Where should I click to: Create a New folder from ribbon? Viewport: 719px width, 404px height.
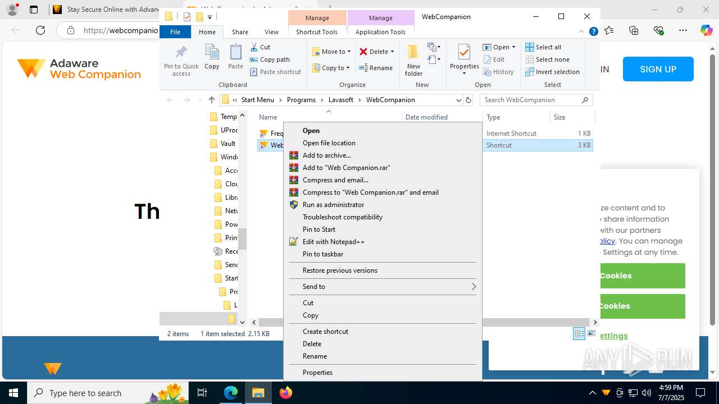tap(413, 61)
